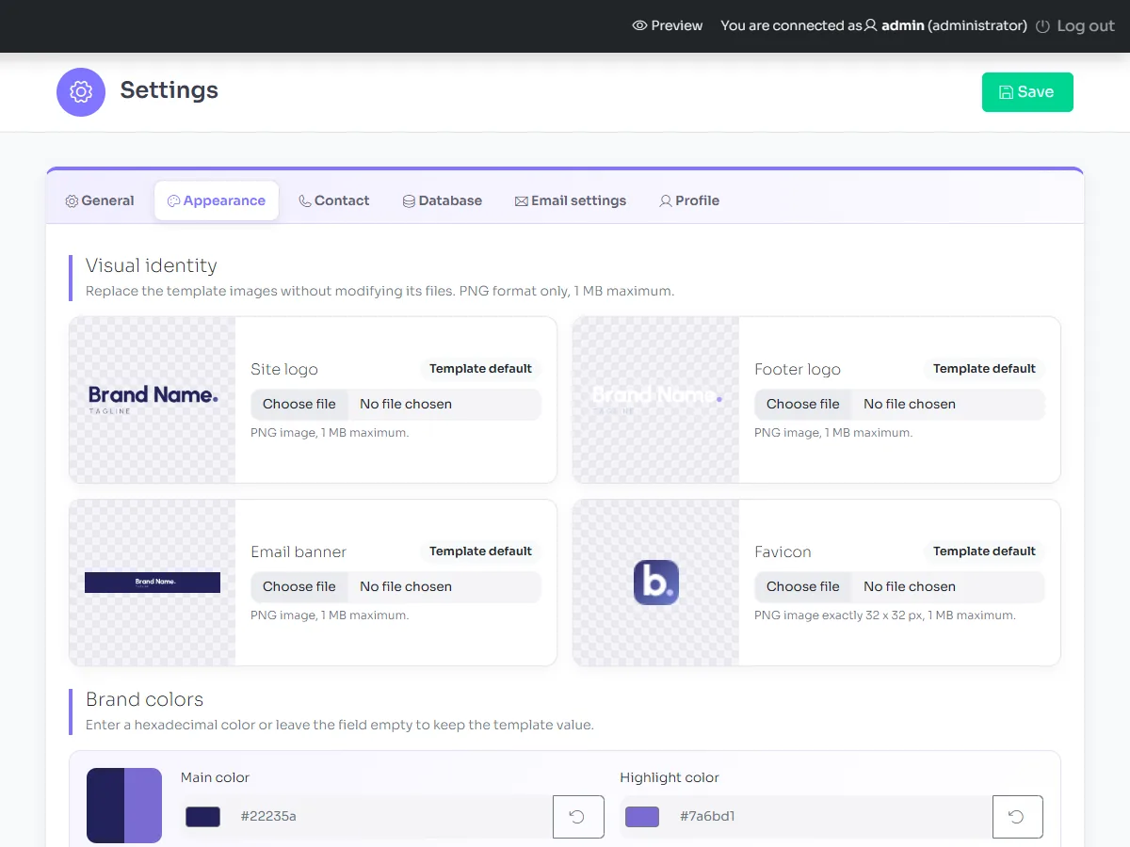The height and width of the screenshot is (847, 1130).
Task: Switch to the Profile tab
Action: click(x=689, y=200)
